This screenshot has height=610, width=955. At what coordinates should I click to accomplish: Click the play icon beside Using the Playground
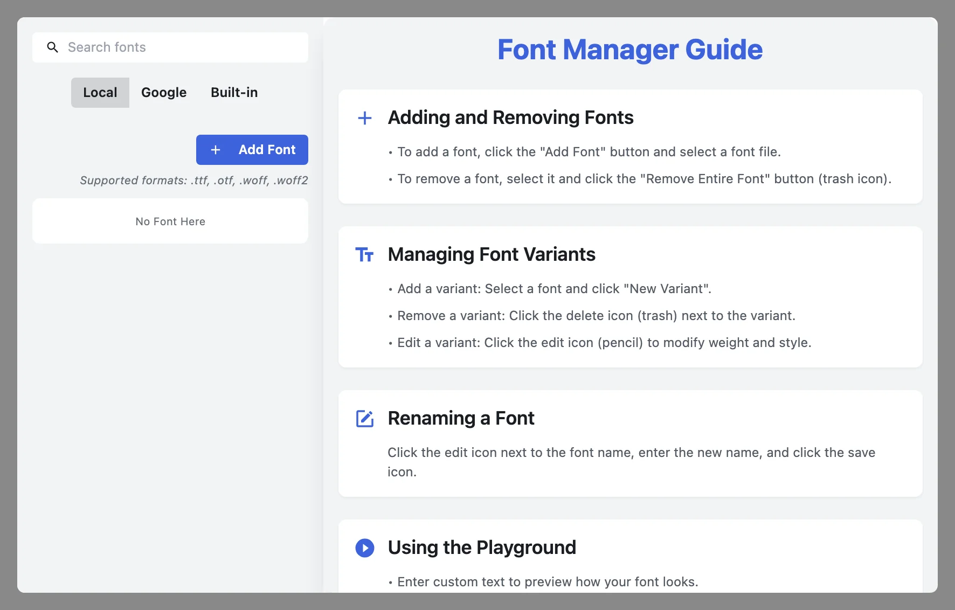coord(365,548)
